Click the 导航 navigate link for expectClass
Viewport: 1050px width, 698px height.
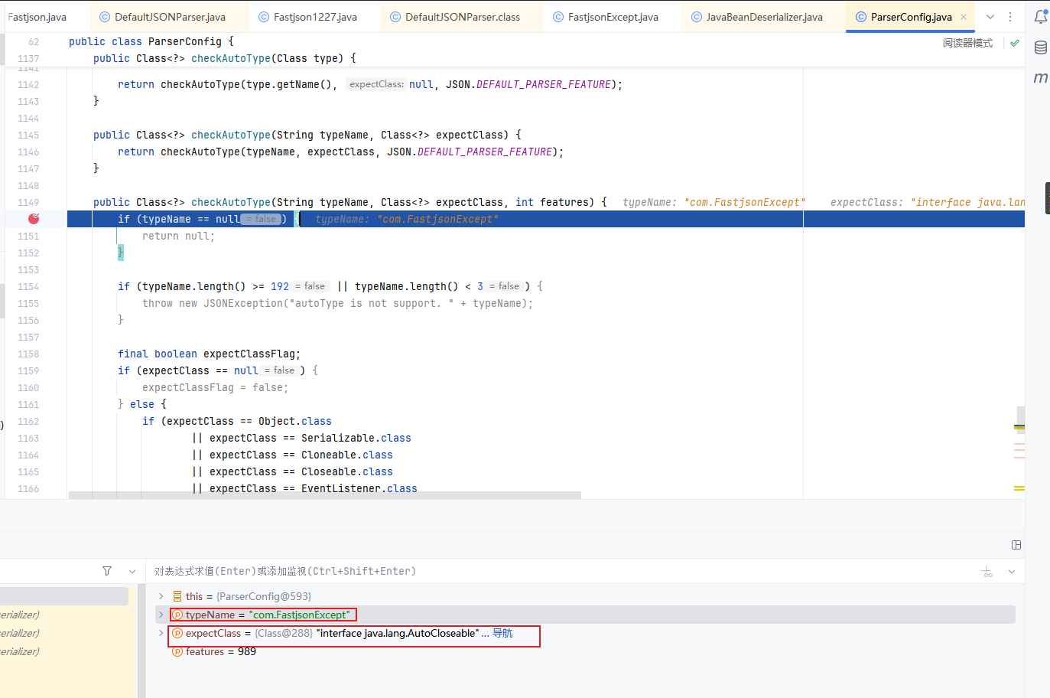click(502, 633)
